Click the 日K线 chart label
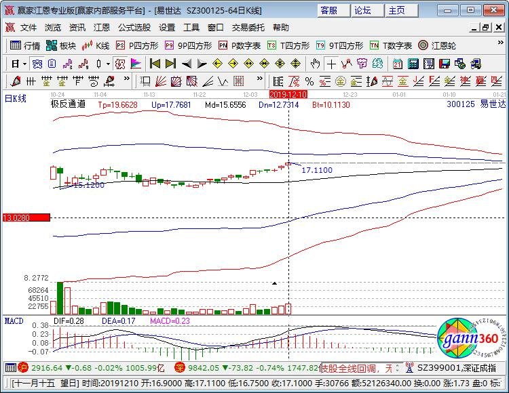 tap(15, 98)
